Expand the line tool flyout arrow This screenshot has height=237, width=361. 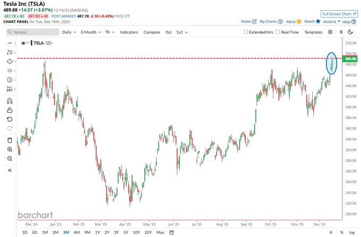pyautogui.click(x=15, y=43)
